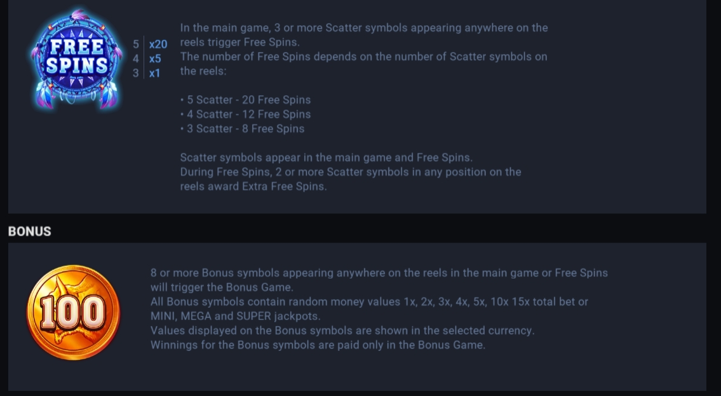The height and width of the screenshot is (396, 721).
Task: Click the number 5 in the scatter paytable
Action: (136, 44)
